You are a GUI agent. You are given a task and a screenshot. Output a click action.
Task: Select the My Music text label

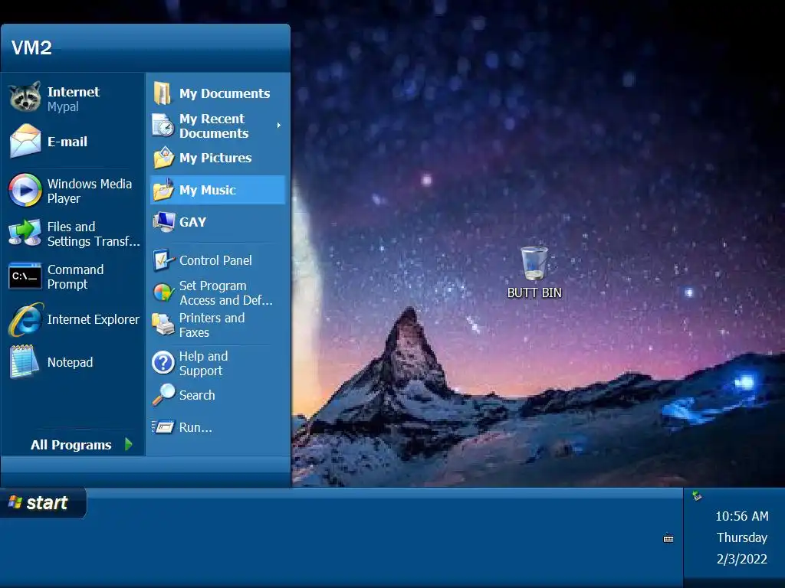207,190
